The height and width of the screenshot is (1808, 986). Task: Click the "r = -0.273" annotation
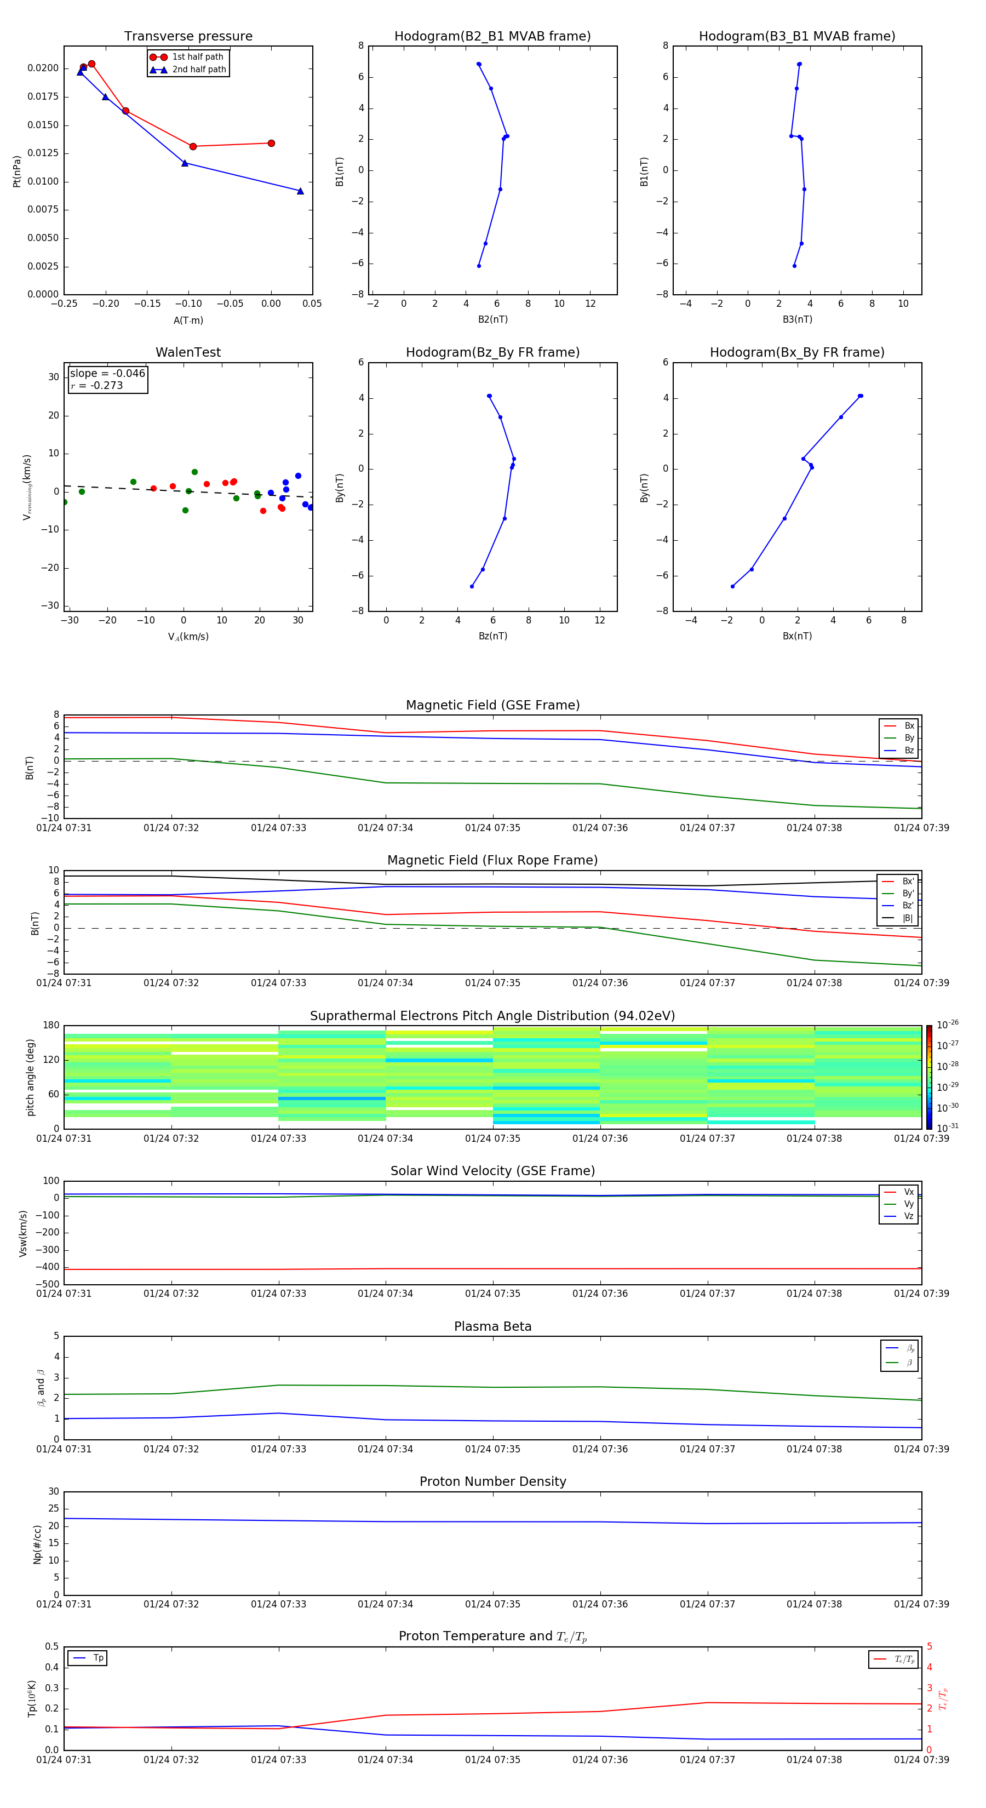(97, 386)
